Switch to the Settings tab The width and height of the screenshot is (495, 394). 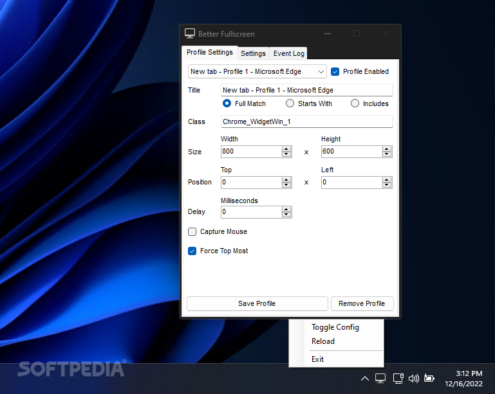pyautogui.click(x=253, y=53)
